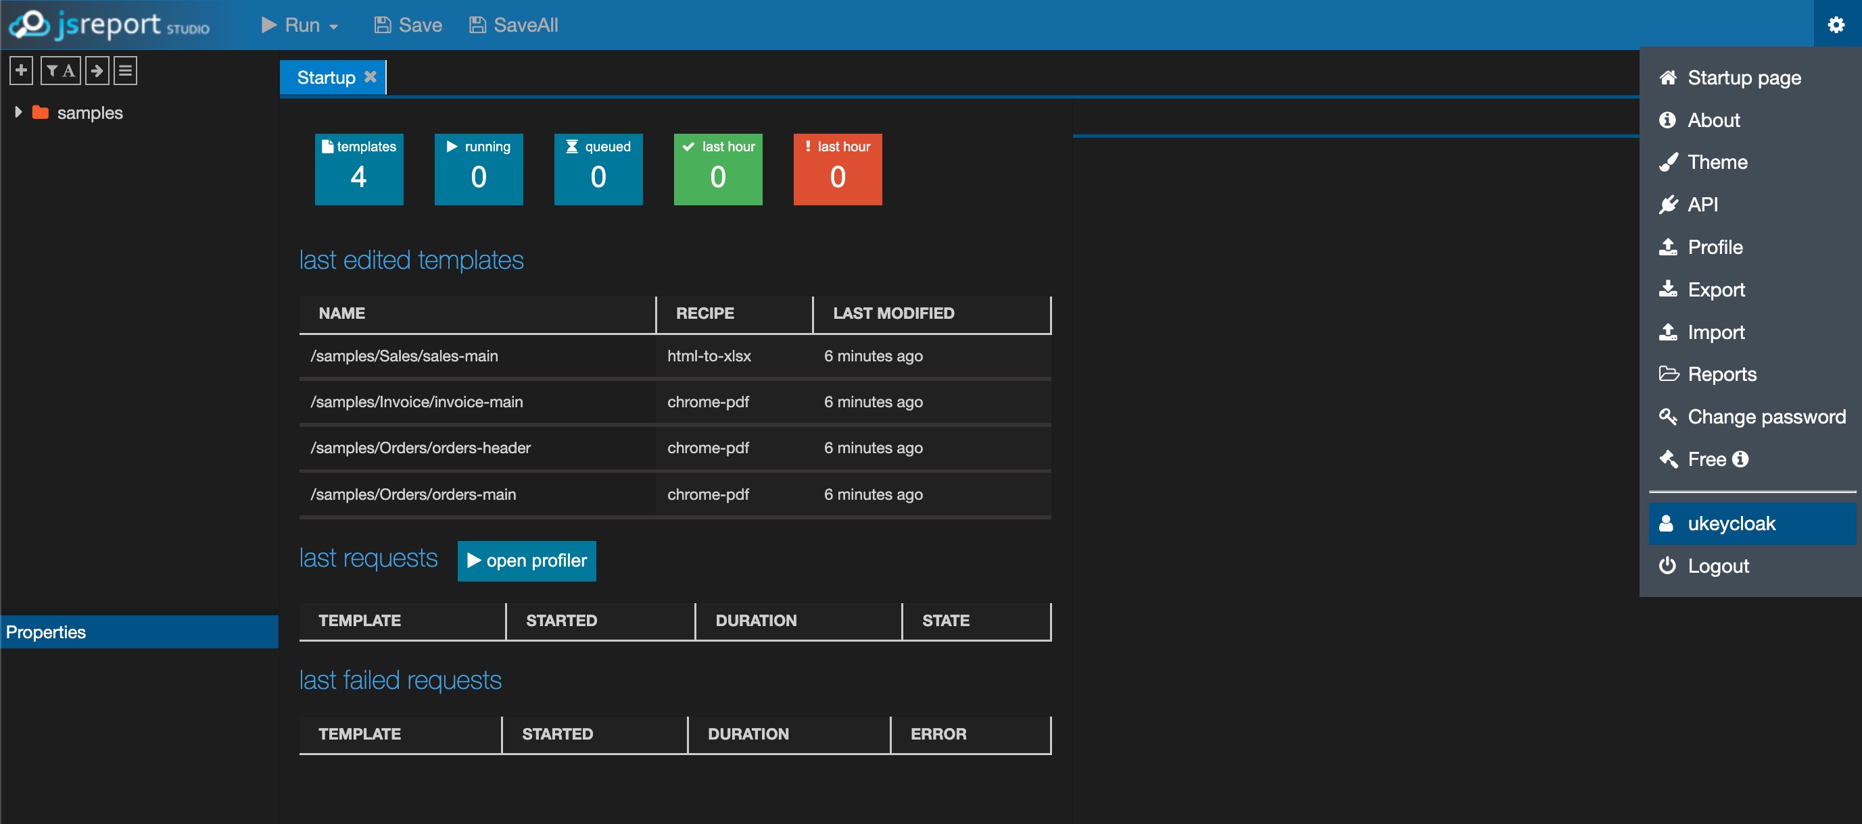Click the home icon beside Startup page
Screen dimensions: 1862x824
(x=1667, y=77)
